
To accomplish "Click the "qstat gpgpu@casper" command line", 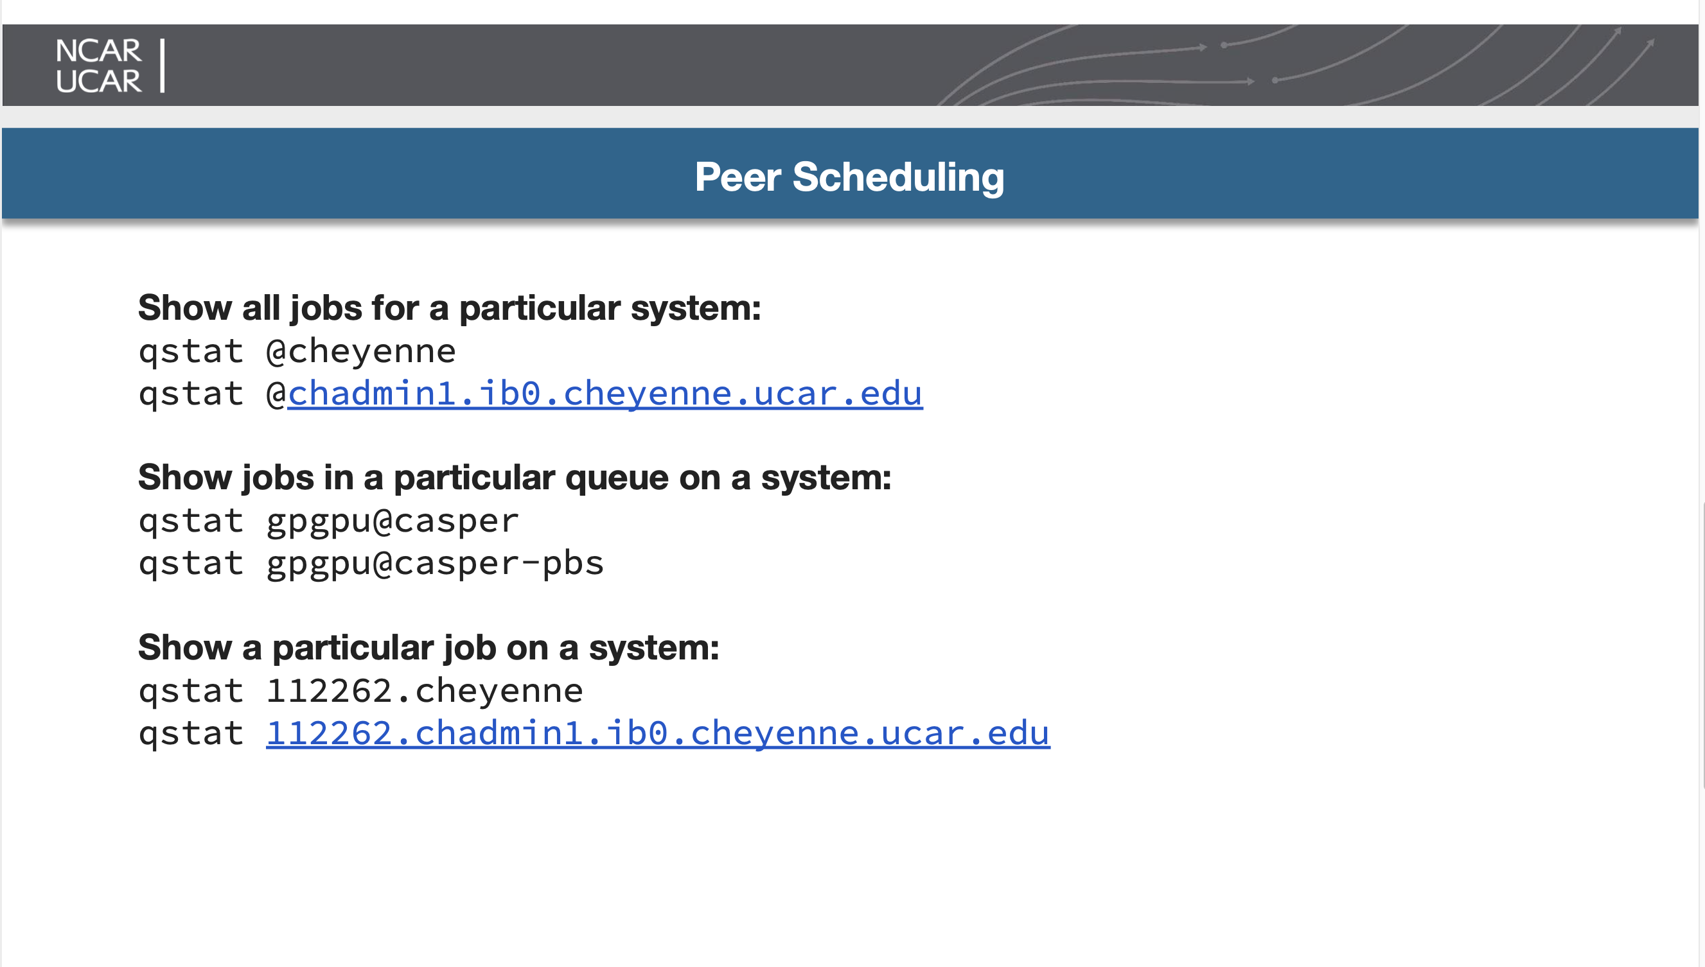I will [x=328, y=521].
